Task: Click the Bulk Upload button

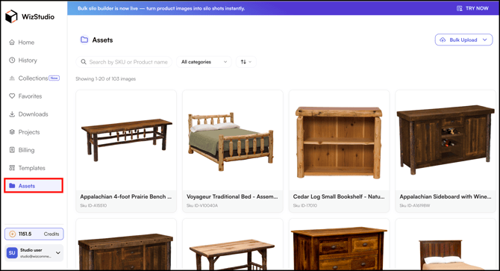Action: (463, 40)
